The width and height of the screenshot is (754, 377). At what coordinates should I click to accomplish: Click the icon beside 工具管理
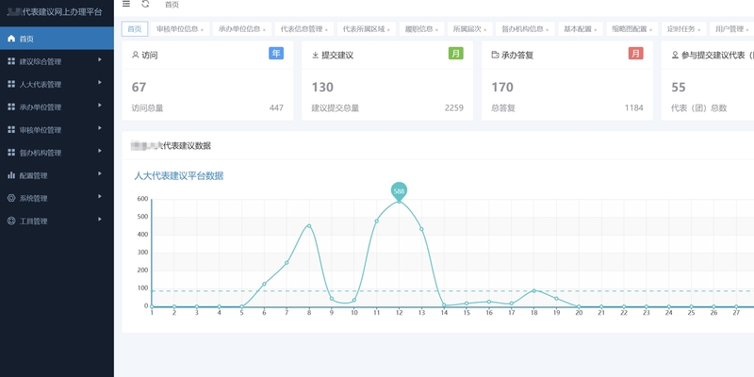pos(11,221)
